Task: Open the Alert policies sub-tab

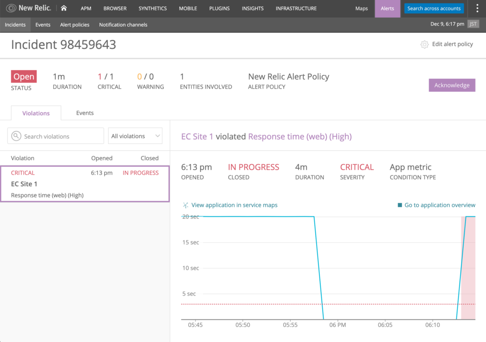Action: tap(75, 25)
